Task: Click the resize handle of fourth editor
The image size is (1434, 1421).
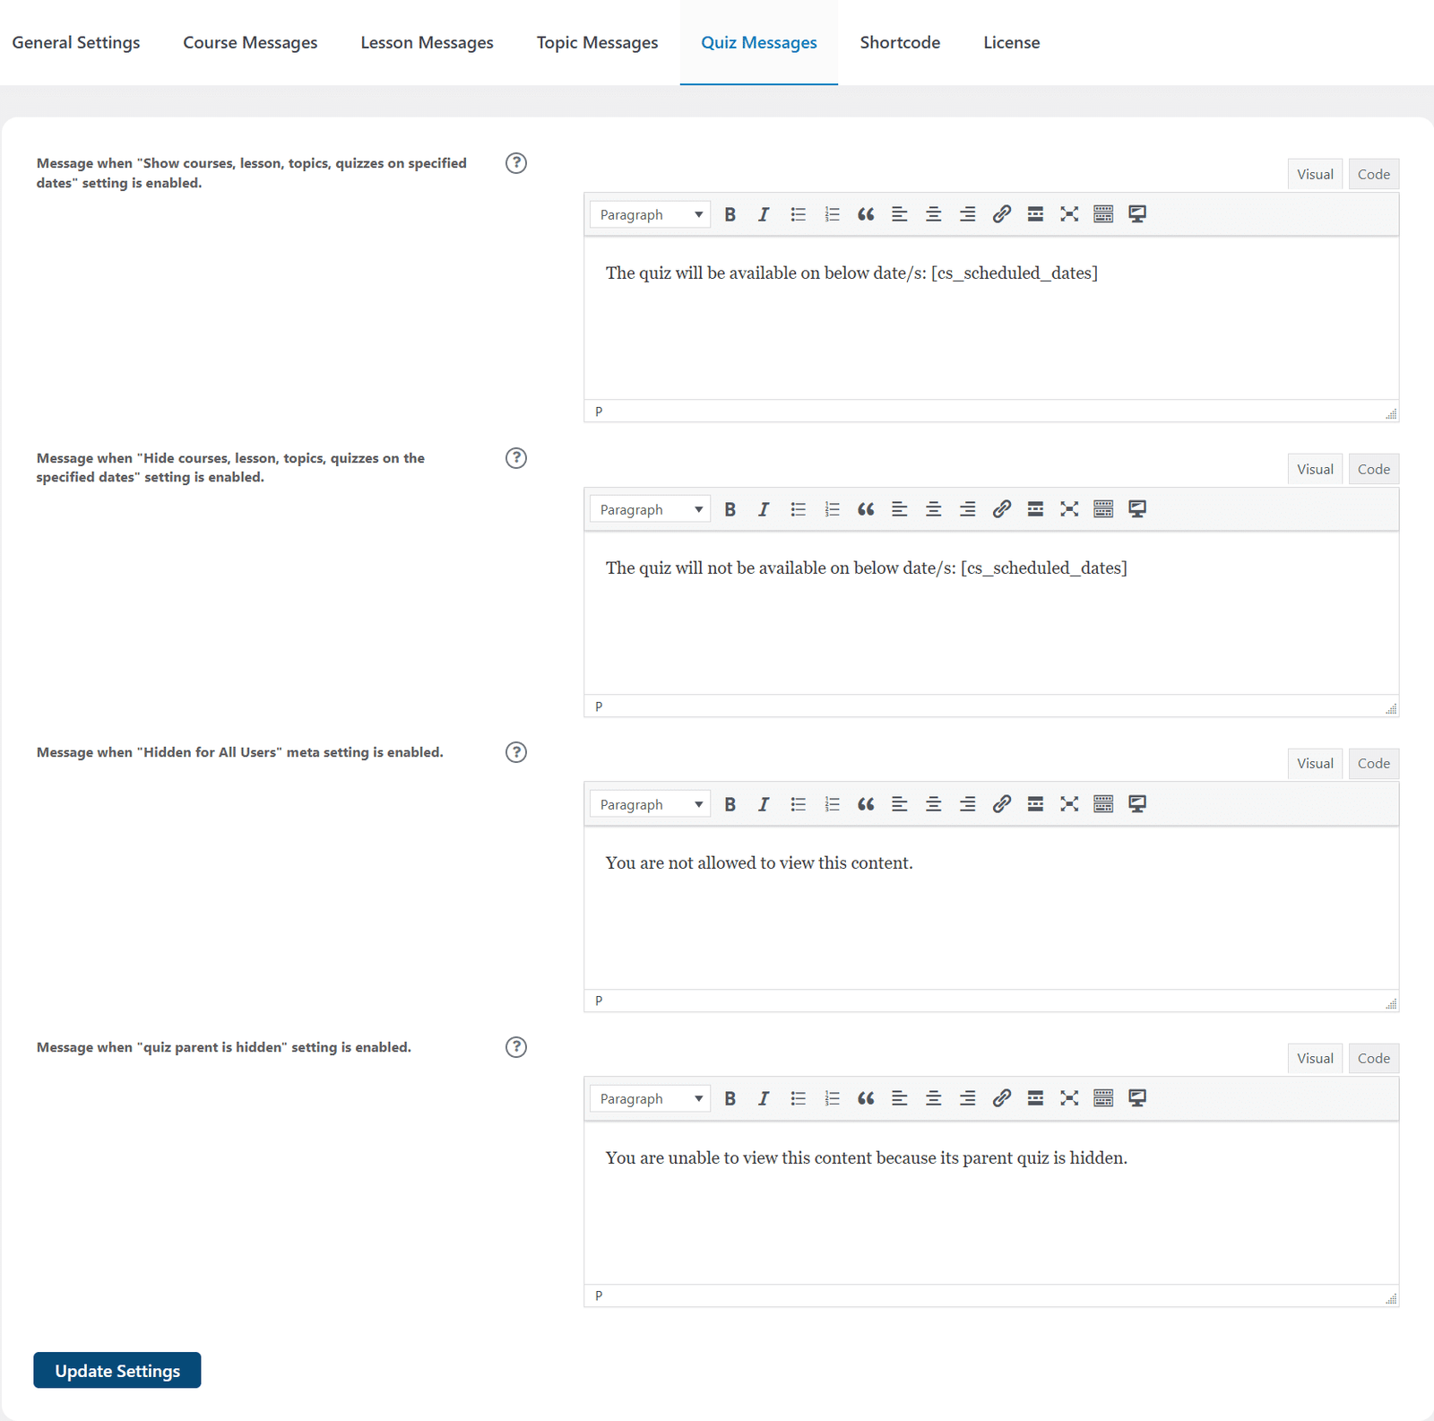Action: click(1391, 1299)
